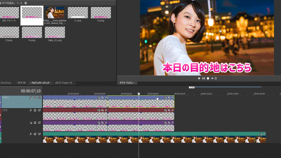Switch to the プロジェクト メディア tab
The image size is (281, 158).
[x=40, y=83]
